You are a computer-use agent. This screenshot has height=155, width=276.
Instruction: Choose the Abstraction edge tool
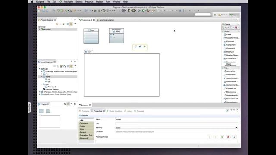tap(229, 71)
